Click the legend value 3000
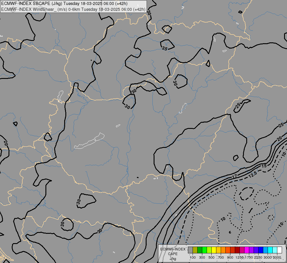This screenshot has height=263, width=287. pos(268,257)
